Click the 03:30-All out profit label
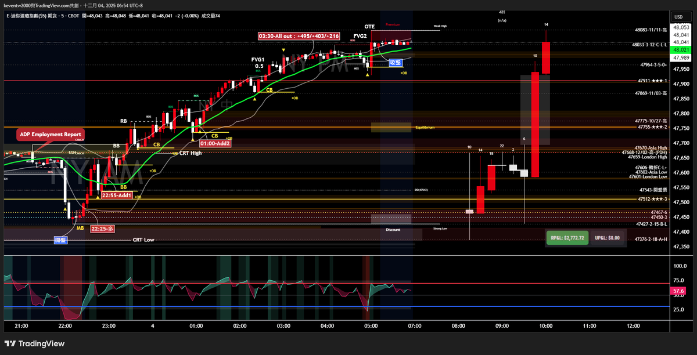This screenshot has height=355, width=697. pos(300,36)
